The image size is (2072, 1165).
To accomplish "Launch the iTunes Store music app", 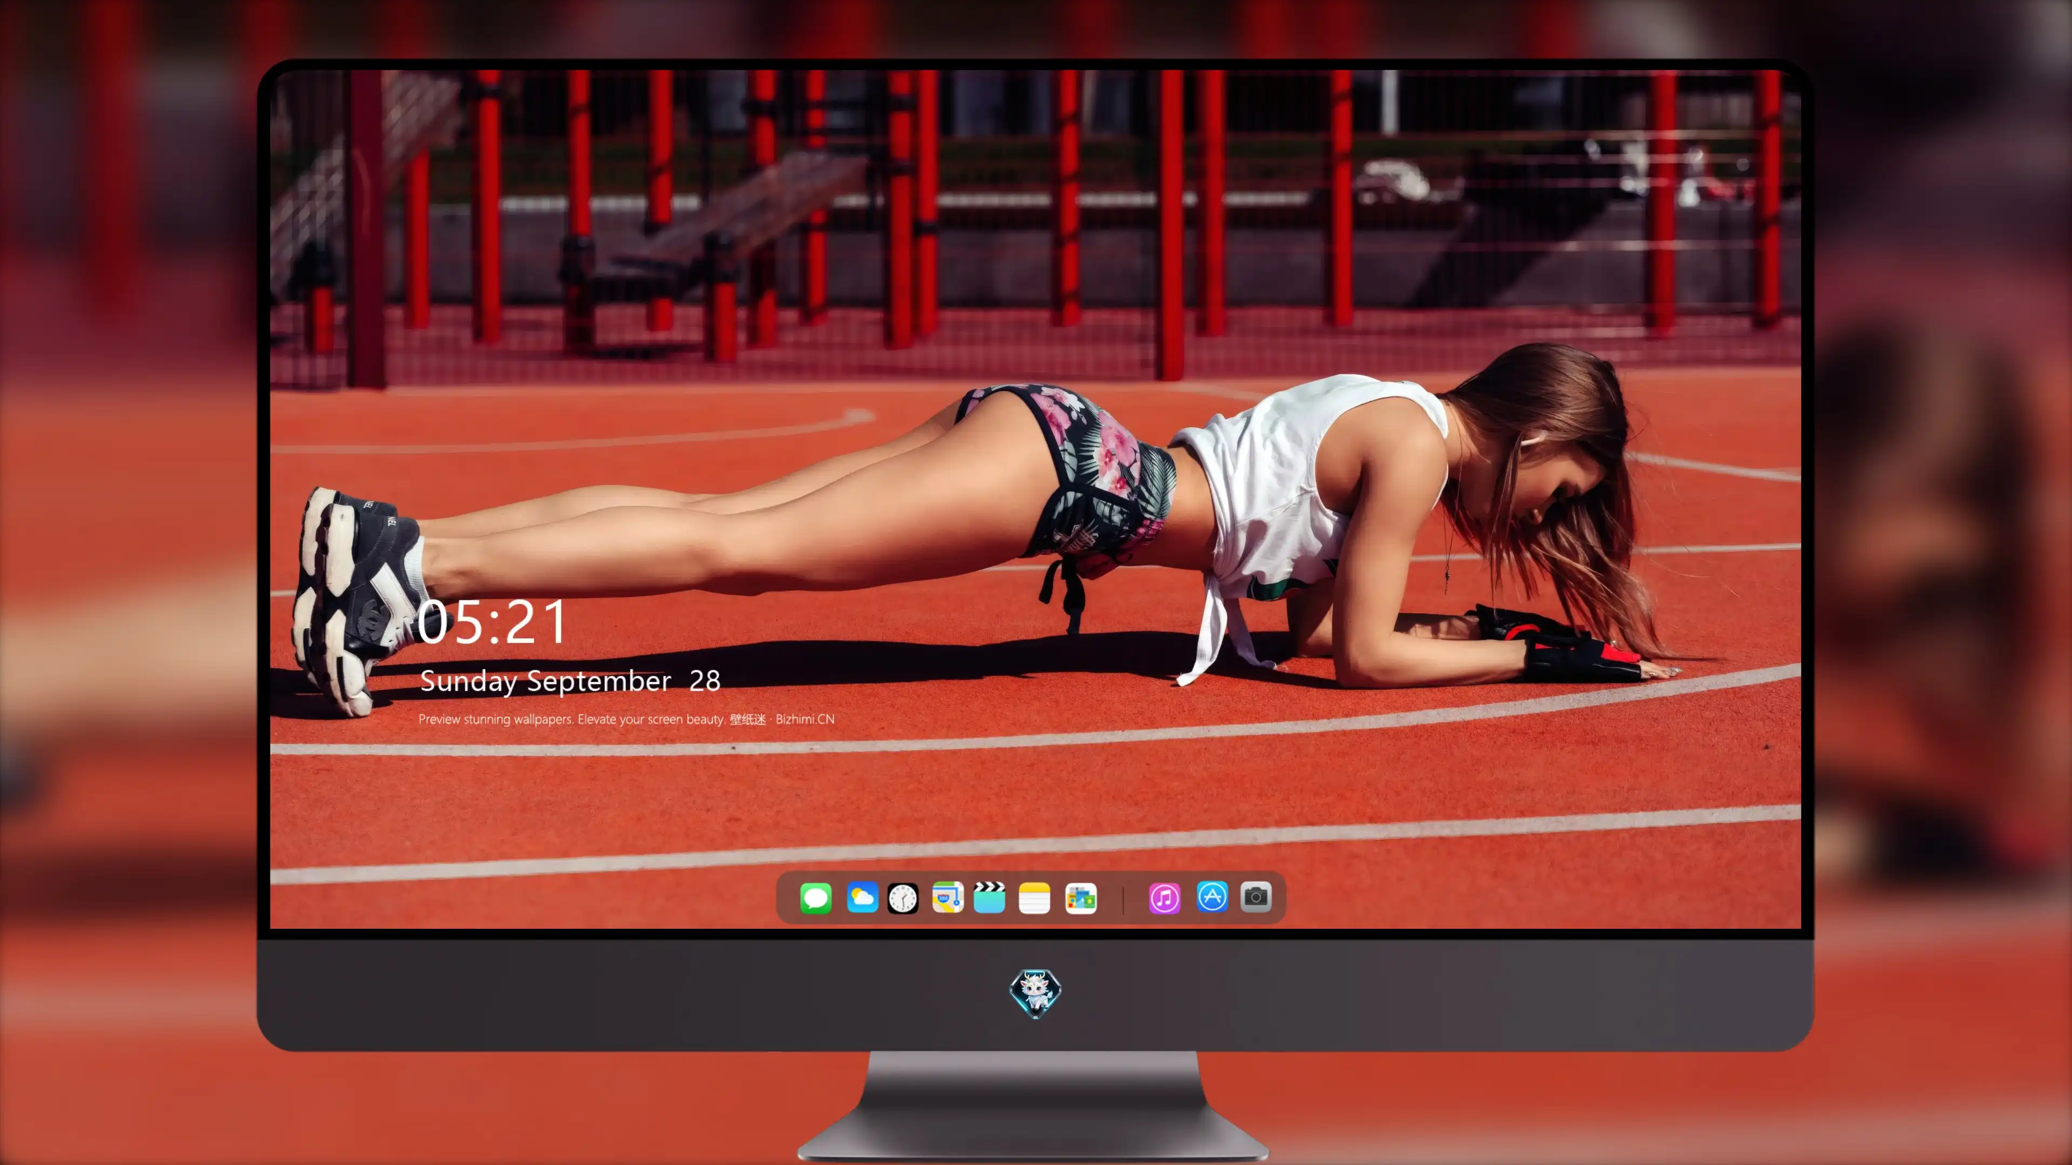I will click(x=1165, y=898).
